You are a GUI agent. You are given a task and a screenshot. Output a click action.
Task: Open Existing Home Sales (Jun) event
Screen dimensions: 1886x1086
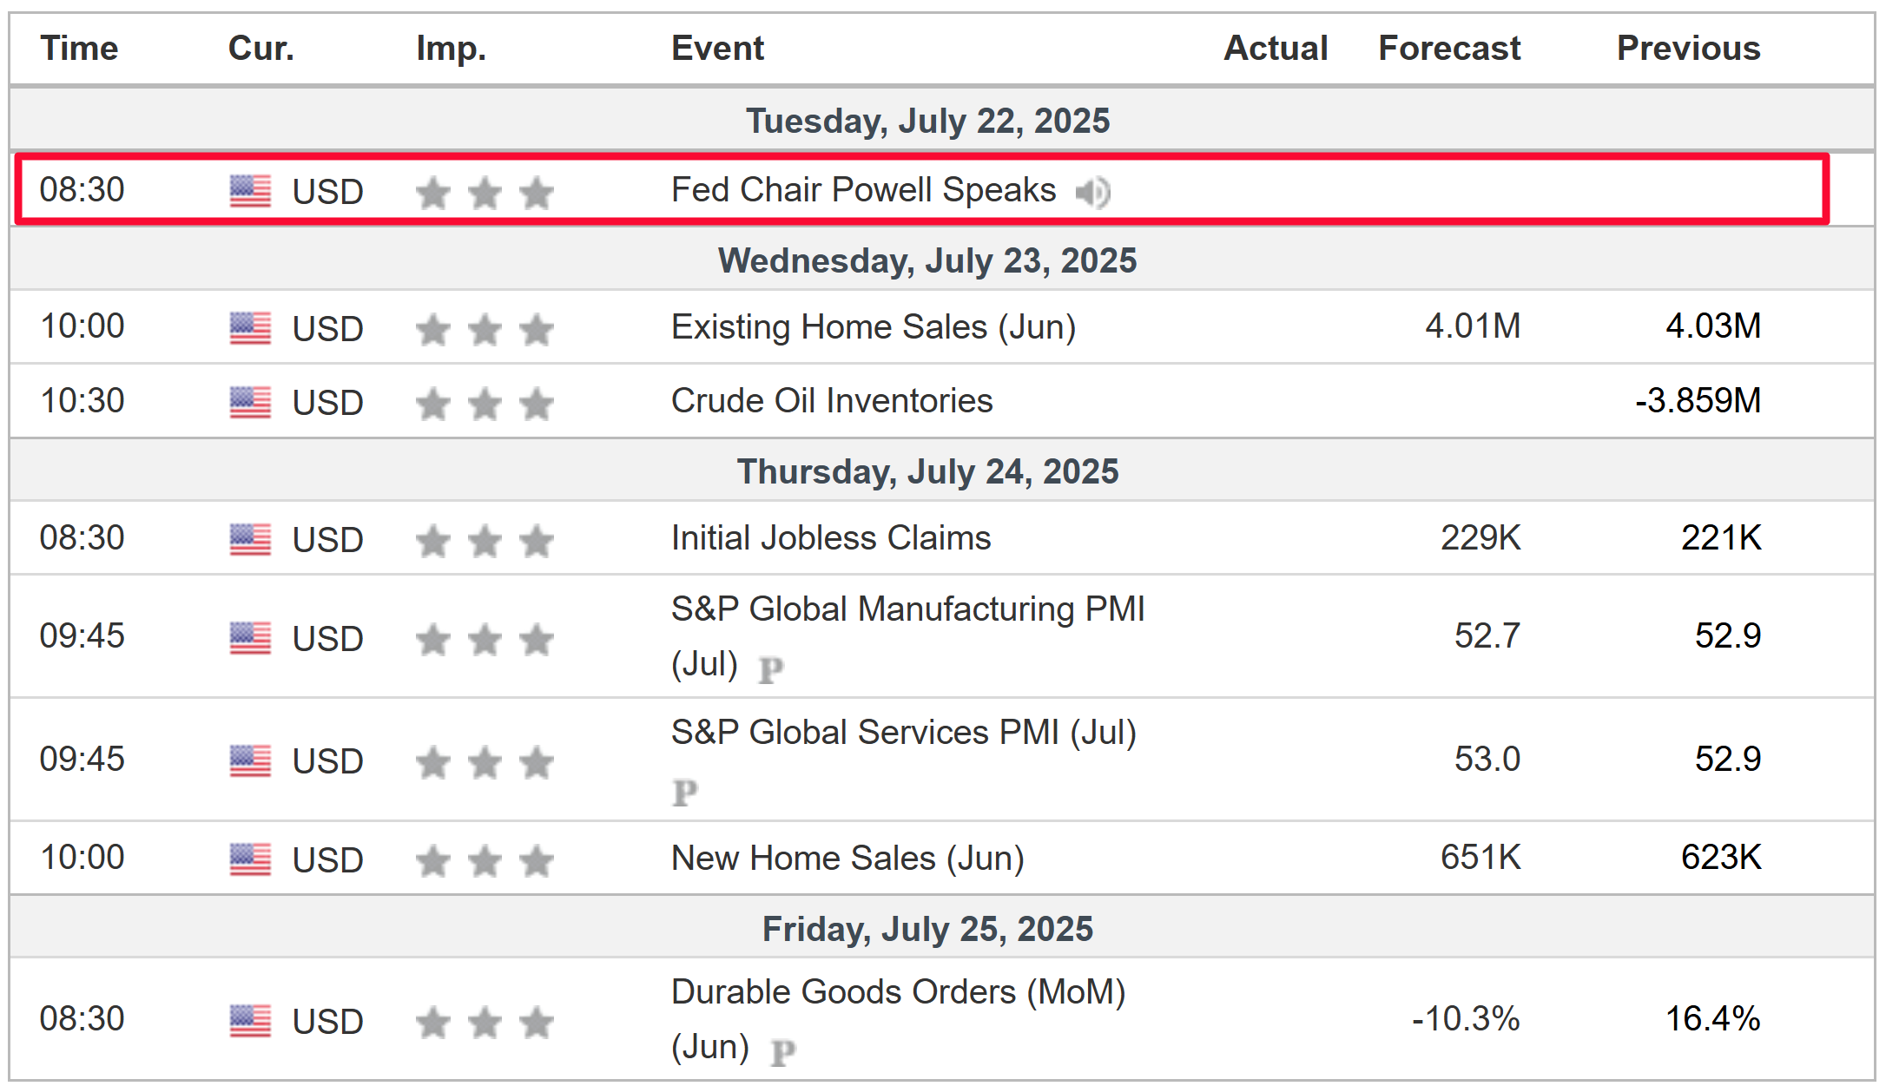tap(874, 327)
